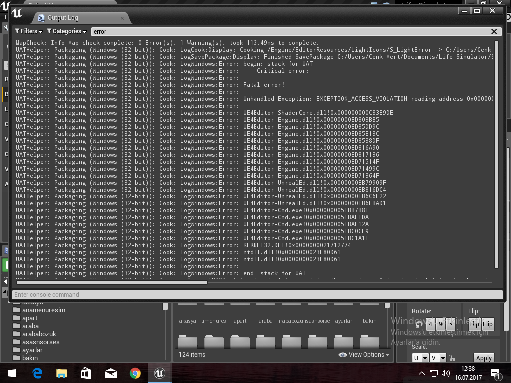The image size is (511, 383).
Task: Close the Output Log tab
Action: (x=122, y=18)
